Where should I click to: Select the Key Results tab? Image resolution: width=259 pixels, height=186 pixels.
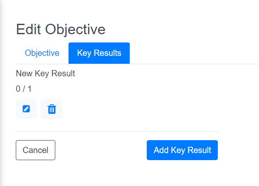99,53
